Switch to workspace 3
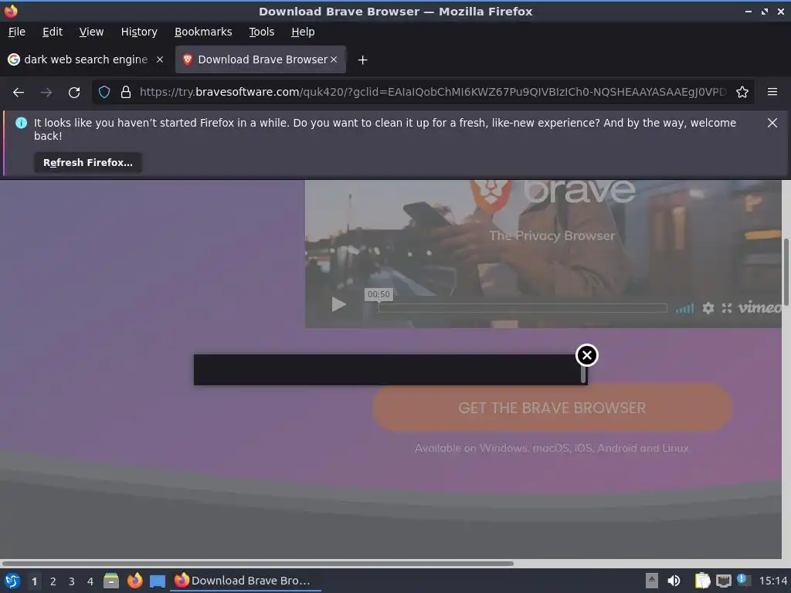The image size is (791, 593). (x=72, y=581)
